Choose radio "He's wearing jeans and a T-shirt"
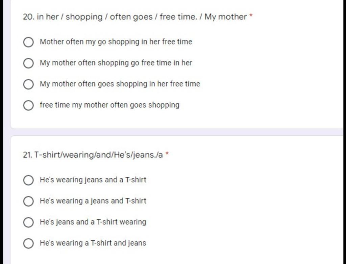 point(28,180)
